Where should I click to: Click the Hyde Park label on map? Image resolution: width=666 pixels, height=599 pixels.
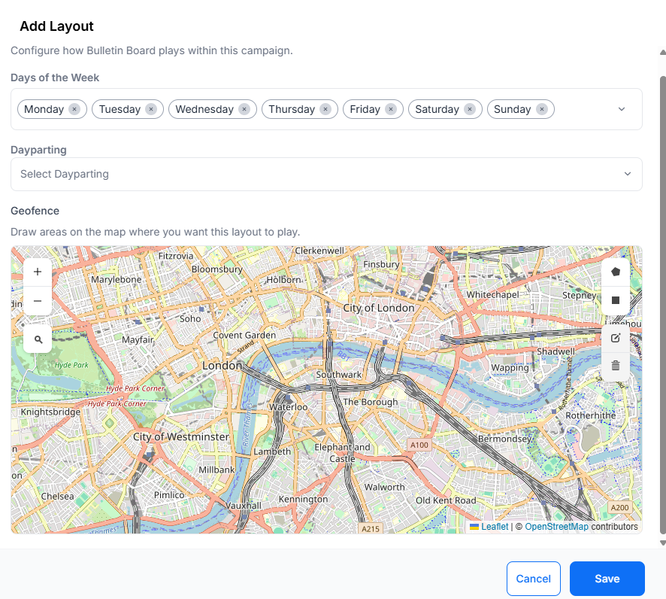71,365
